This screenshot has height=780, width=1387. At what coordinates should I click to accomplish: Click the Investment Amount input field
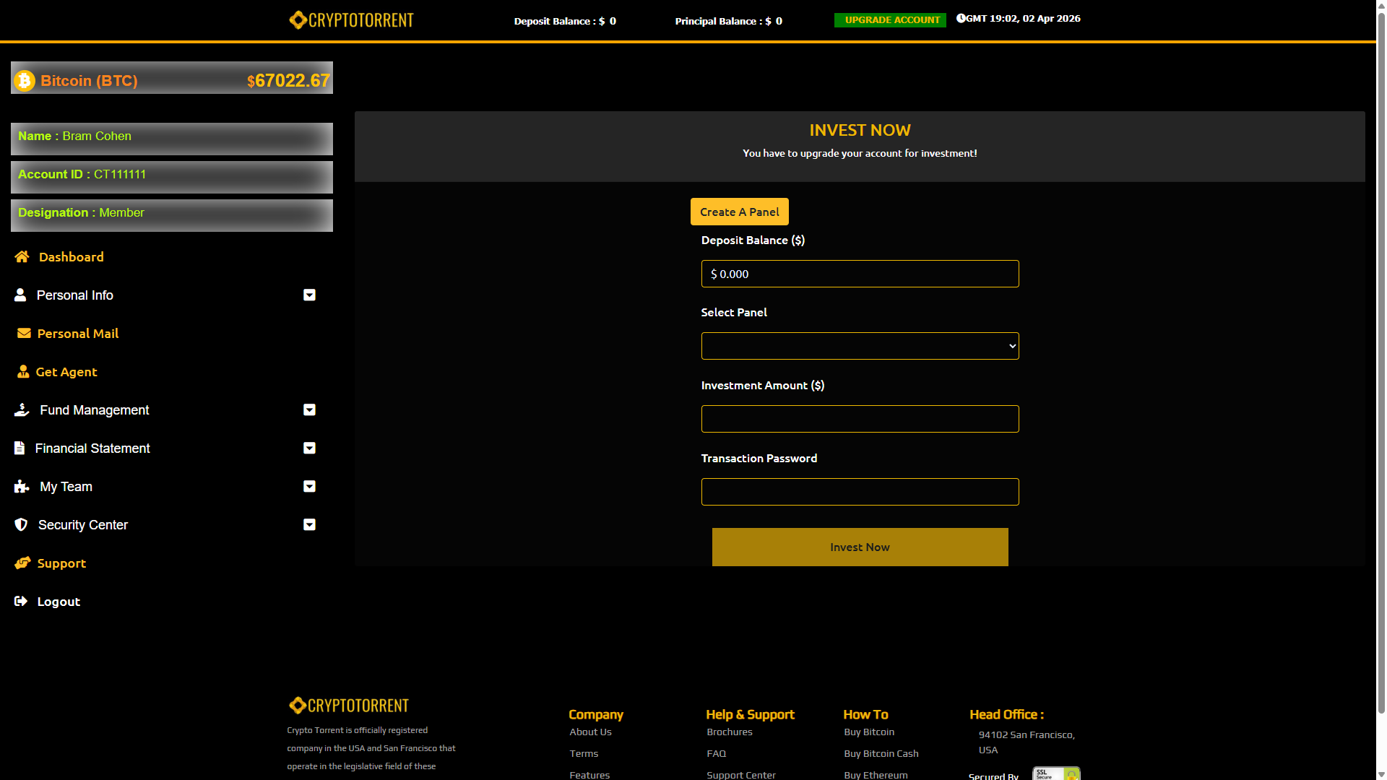click(x=860, y=419)
